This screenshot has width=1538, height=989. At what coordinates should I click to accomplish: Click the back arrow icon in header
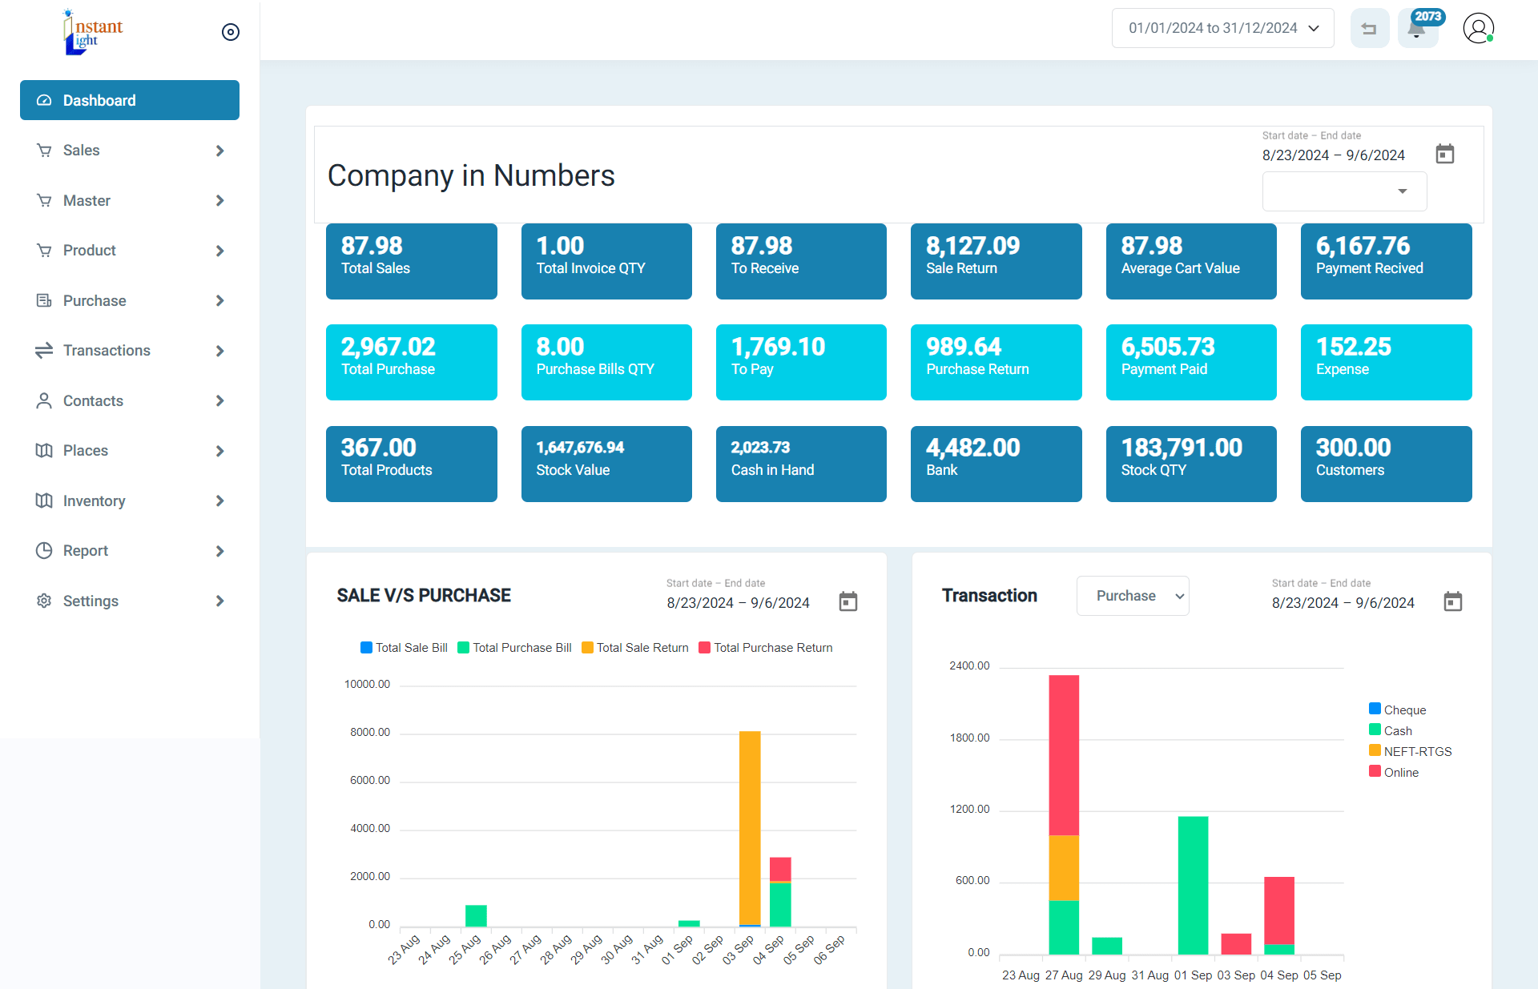pyautogui.click(x=1369, y=29)
